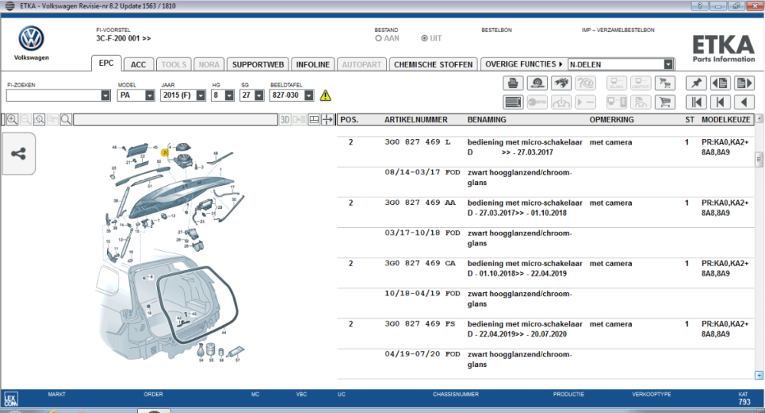Select part number 3G0 827 469 L
Screen dimensions: 765x413
coord(418,142)
